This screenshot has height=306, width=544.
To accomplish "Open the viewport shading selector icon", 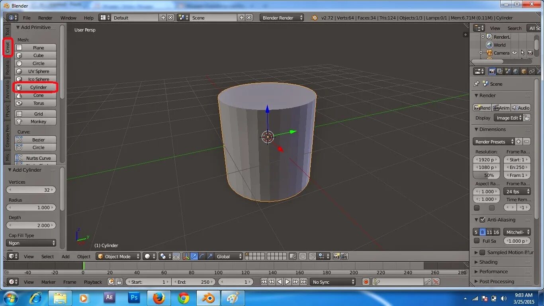I will [x=150, y=256].
